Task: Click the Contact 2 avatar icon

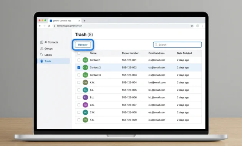Action: [85, 68]
